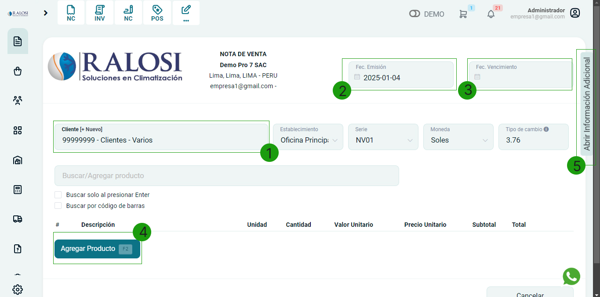The width and height of the screenshot is (600, 297).
Task: Open the delivery truck sidebar icon
Action: point(18,219)
